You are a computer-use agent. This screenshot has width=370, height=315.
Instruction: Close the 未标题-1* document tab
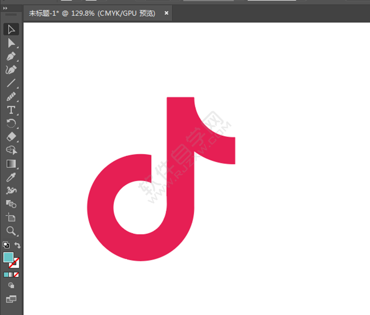tap(166, 13)
